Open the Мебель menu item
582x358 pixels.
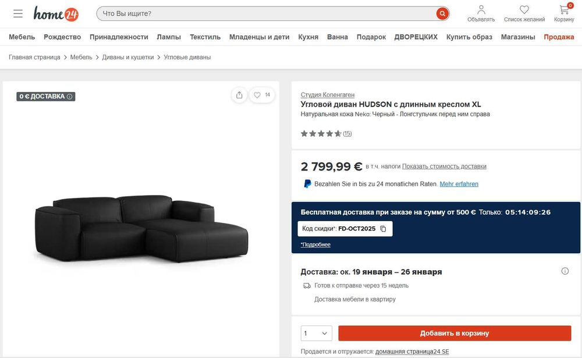point(22,37)
